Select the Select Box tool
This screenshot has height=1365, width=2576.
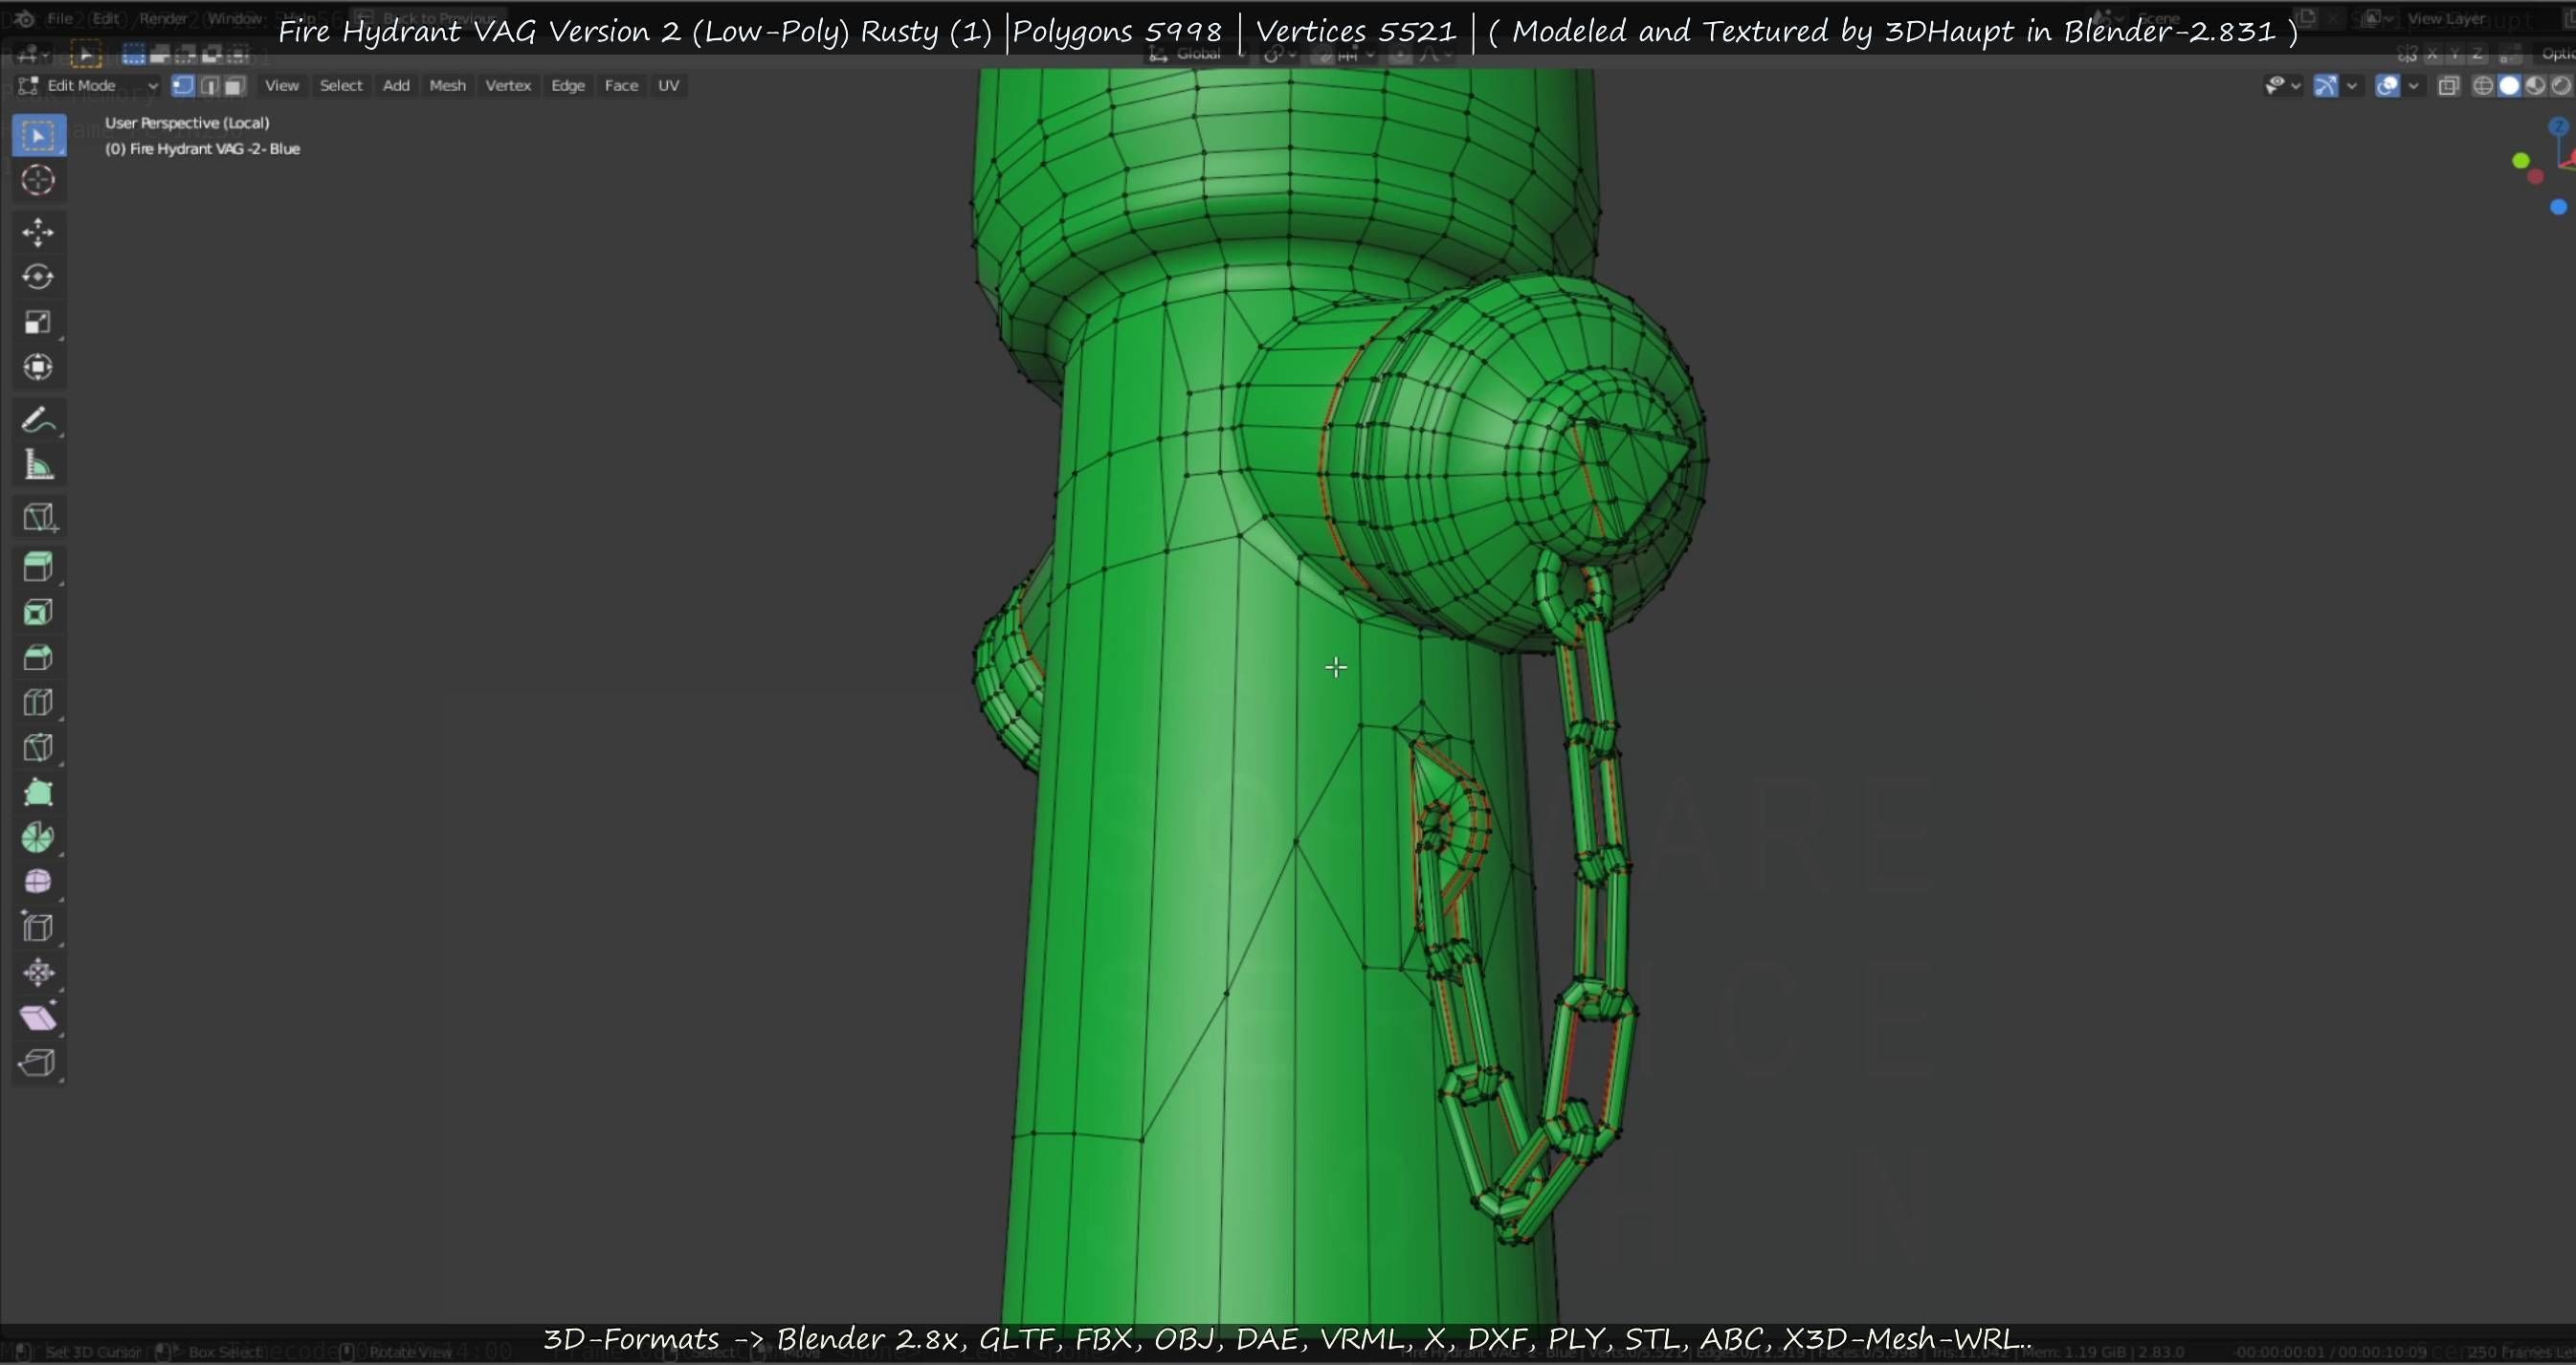[x=39, y=135]
